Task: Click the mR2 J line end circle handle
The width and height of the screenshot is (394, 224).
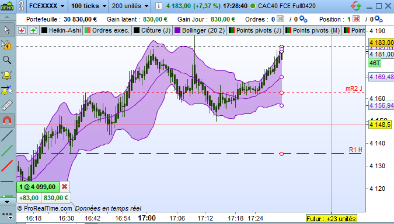Action: click(281, 93)
